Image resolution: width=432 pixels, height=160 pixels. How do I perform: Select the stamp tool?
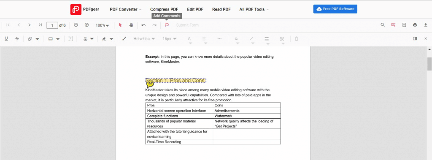(85, 39)
